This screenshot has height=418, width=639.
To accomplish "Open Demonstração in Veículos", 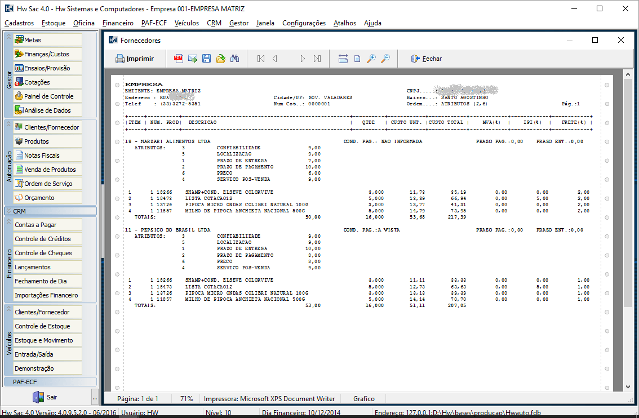I will pyautogui.click(x=48, y=368).
